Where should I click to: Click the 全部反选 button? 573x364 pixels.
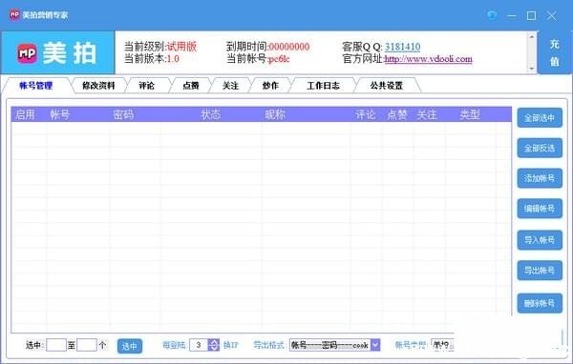[x=540, y=148]
